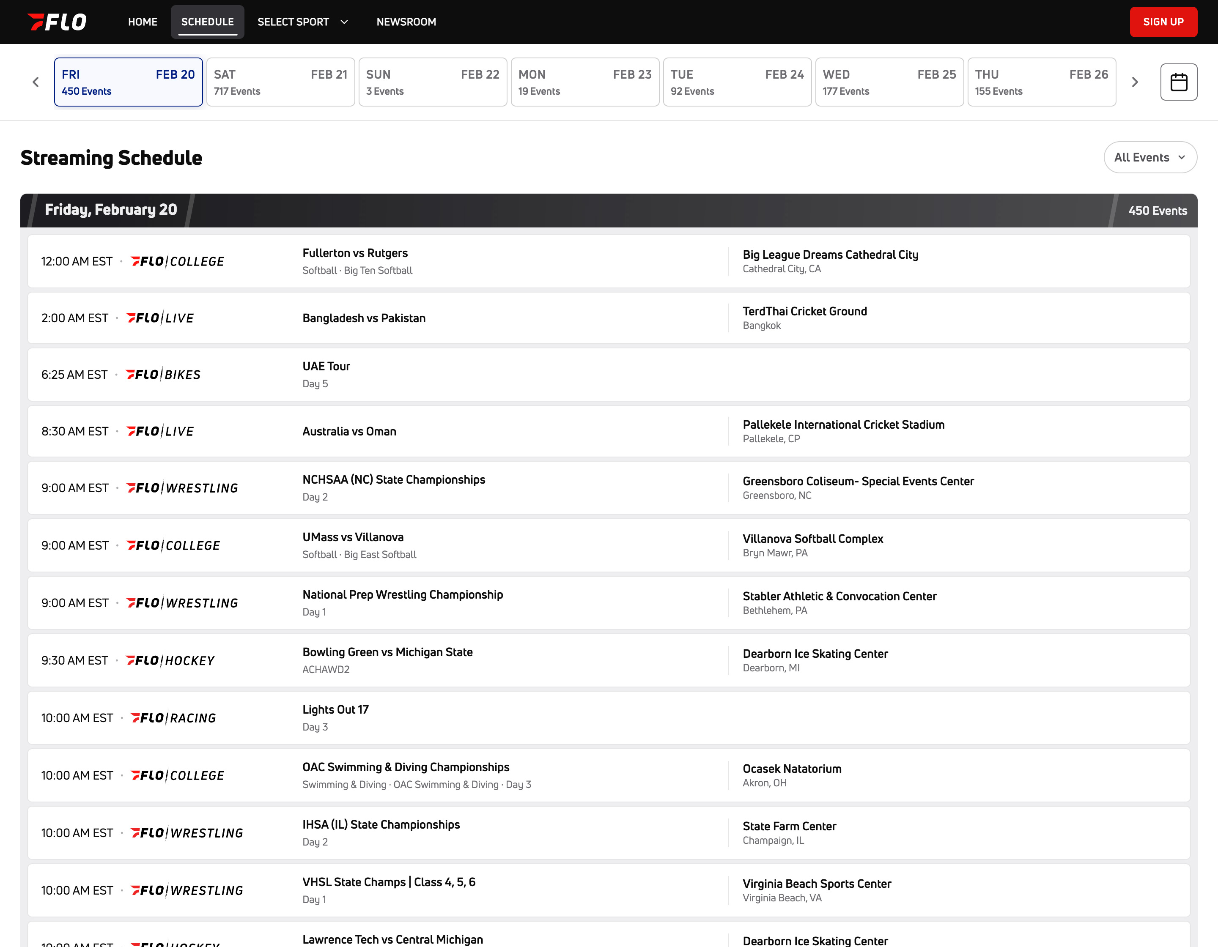Open the Schedule nav item
Screen dimensions: 1218x947
click(208, 22)
